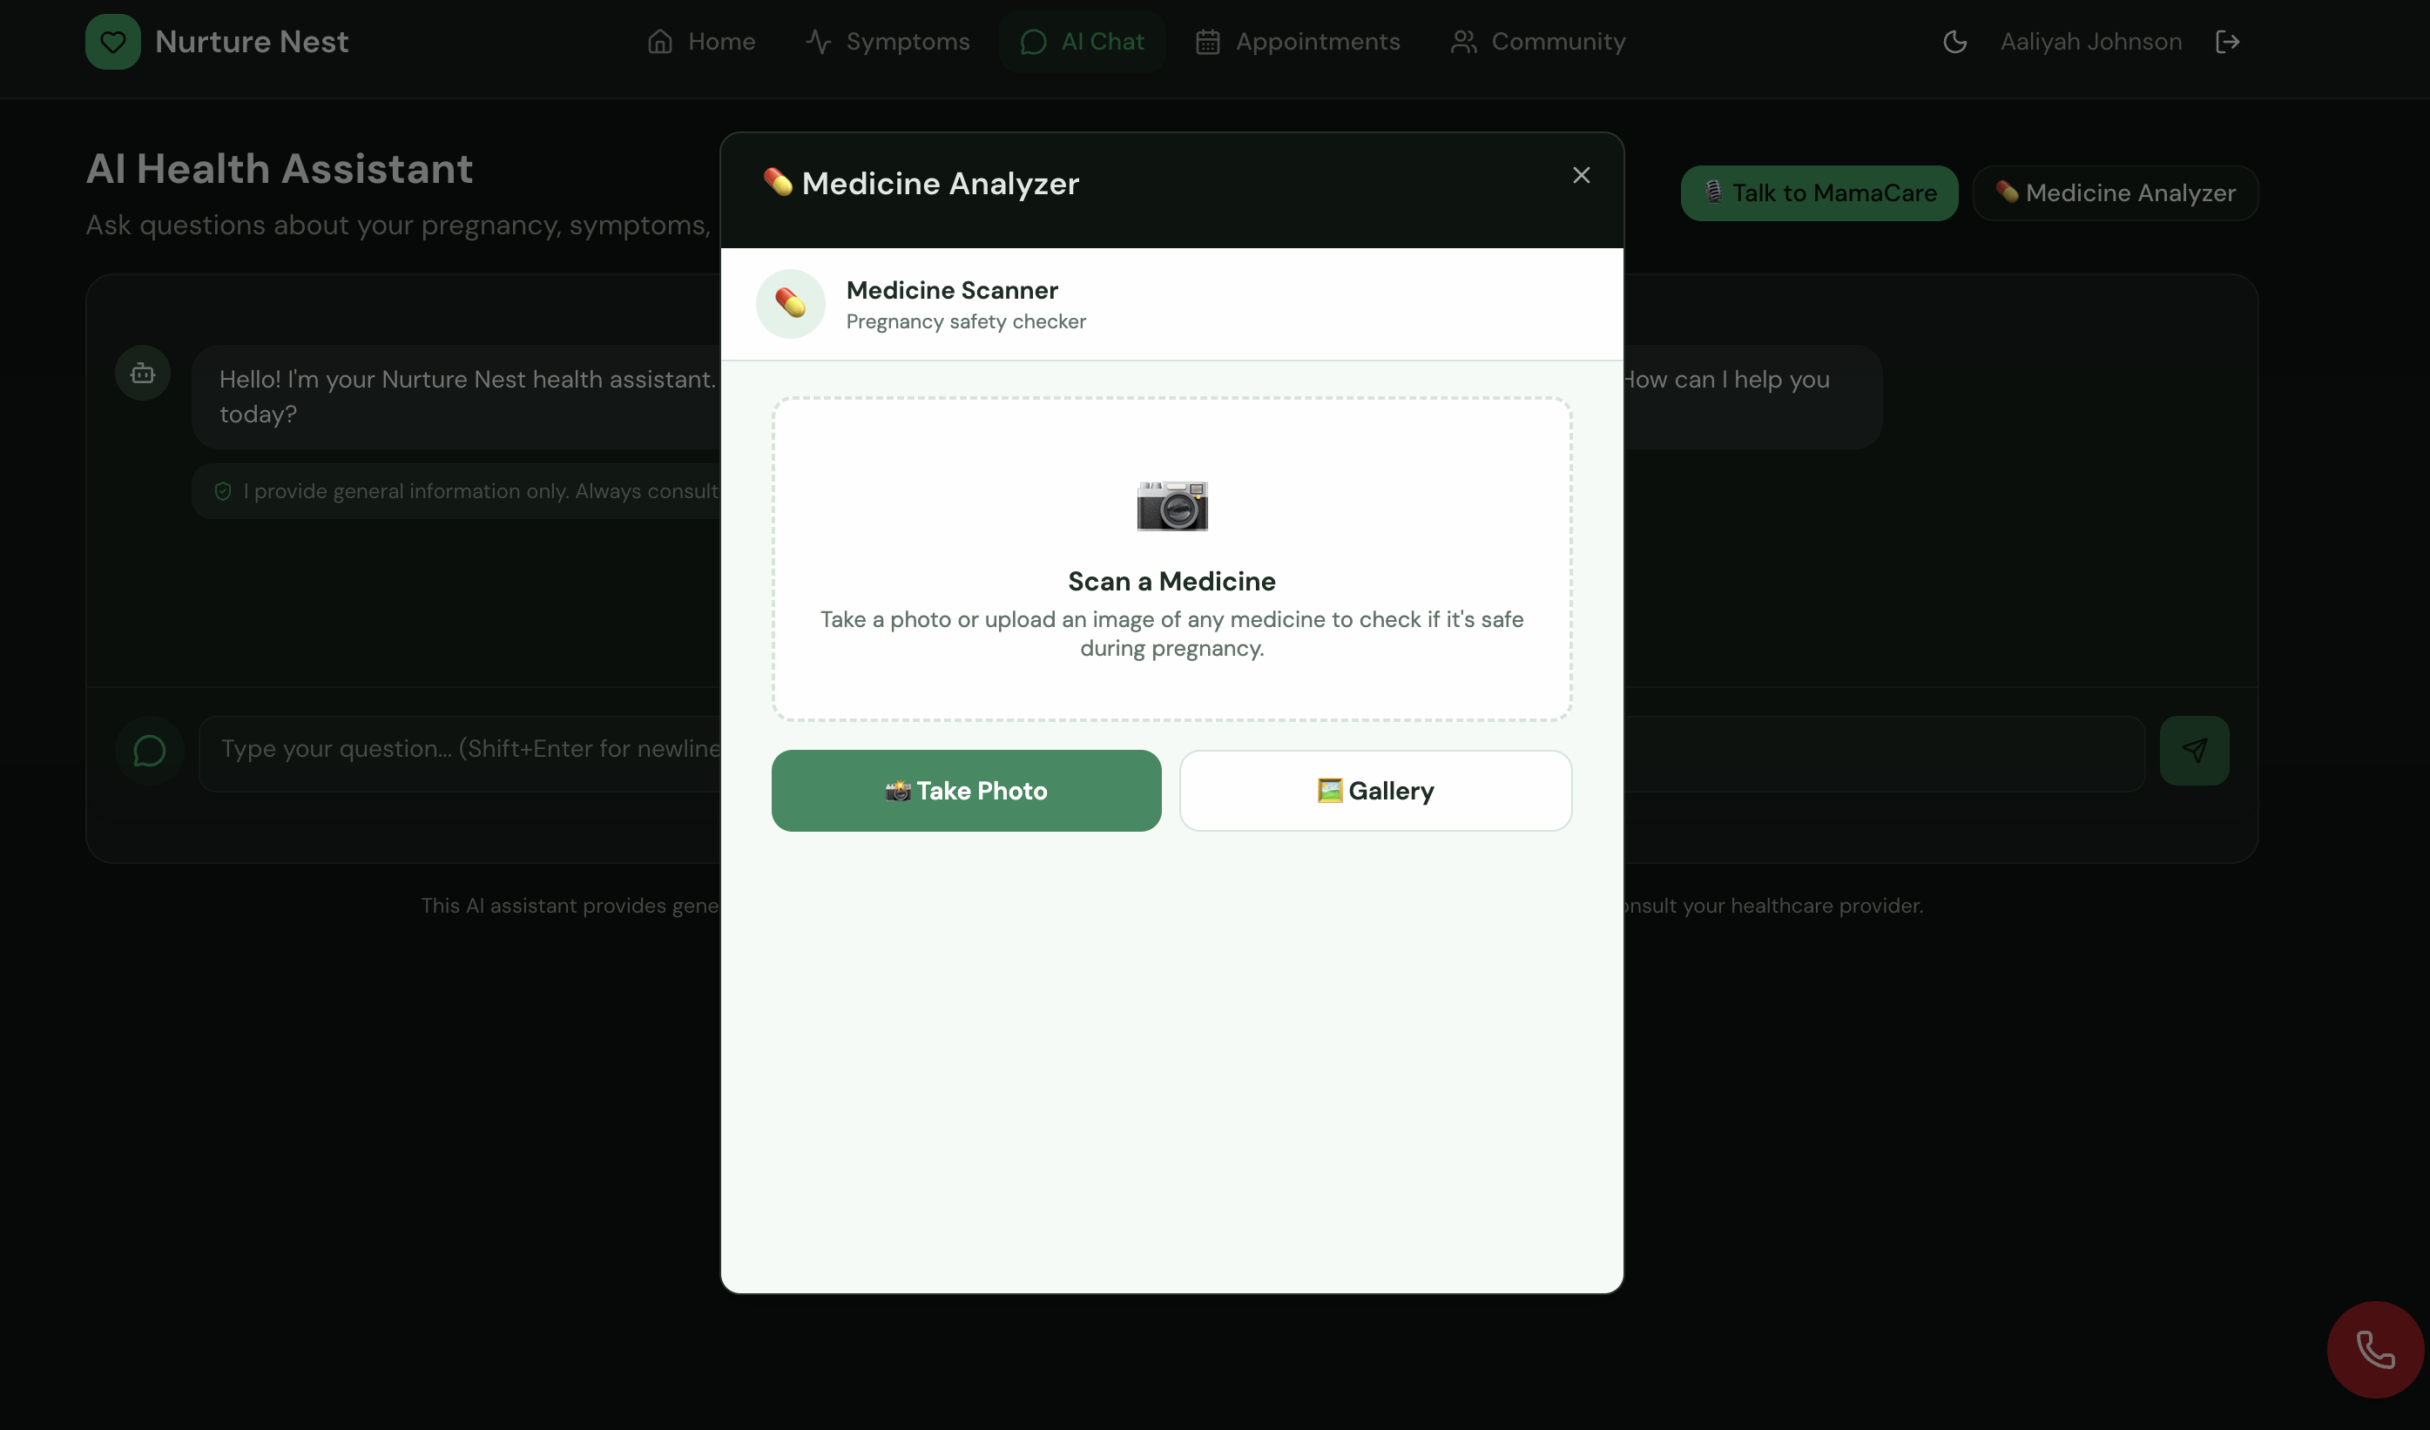Navigate to the Community section
The image size is (2430, 1430).
coord(1538,42)
